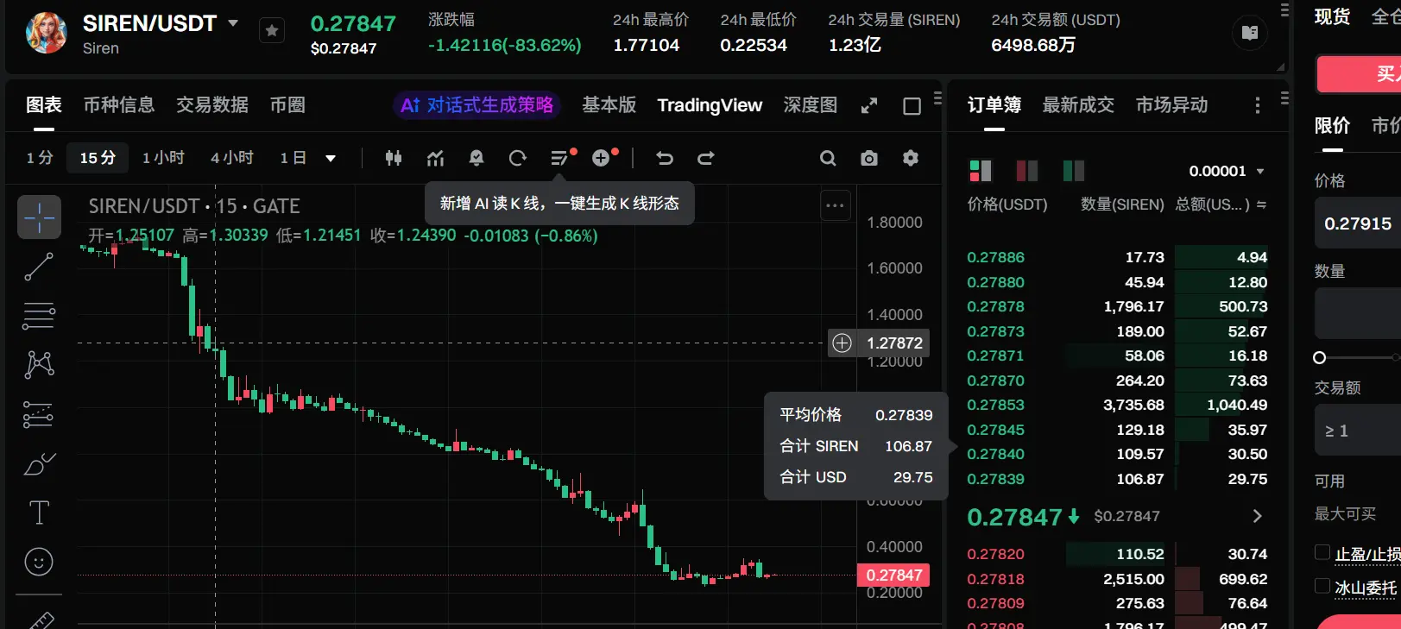Show only sell orders in order book

click(1027, 171)
